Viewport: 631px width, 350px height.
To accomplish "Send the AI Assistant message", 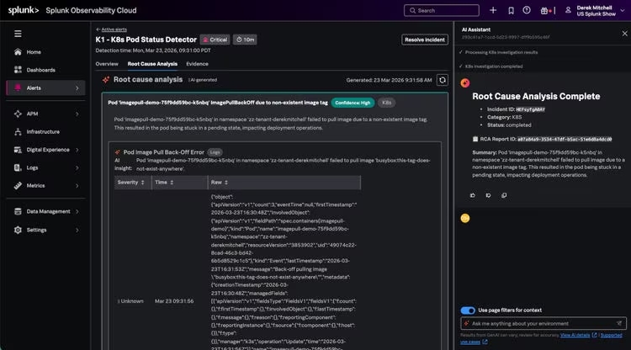I will point(619,323).
